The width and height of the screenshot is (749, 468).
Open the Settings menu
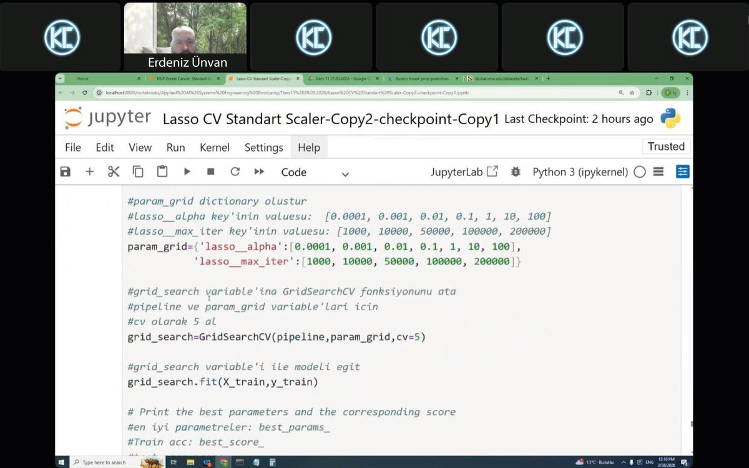(x=263, y=147)
